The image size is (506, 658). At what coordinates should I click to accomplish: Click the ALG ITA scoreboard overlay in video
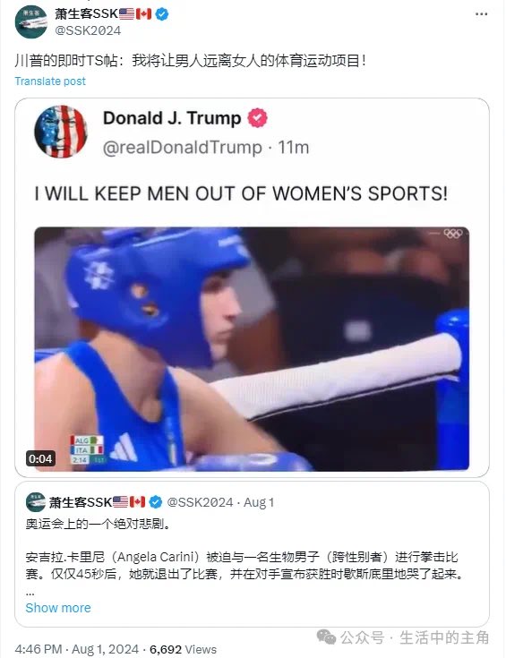[x=87, y=449]
